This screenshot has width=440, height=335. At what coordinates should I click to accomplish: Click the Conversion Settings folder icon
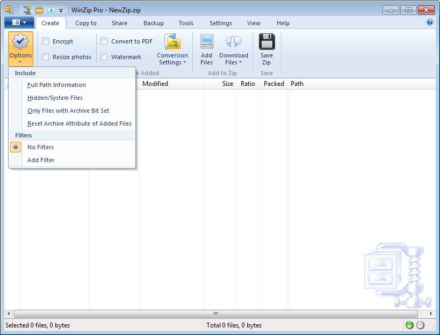point(172,41)
